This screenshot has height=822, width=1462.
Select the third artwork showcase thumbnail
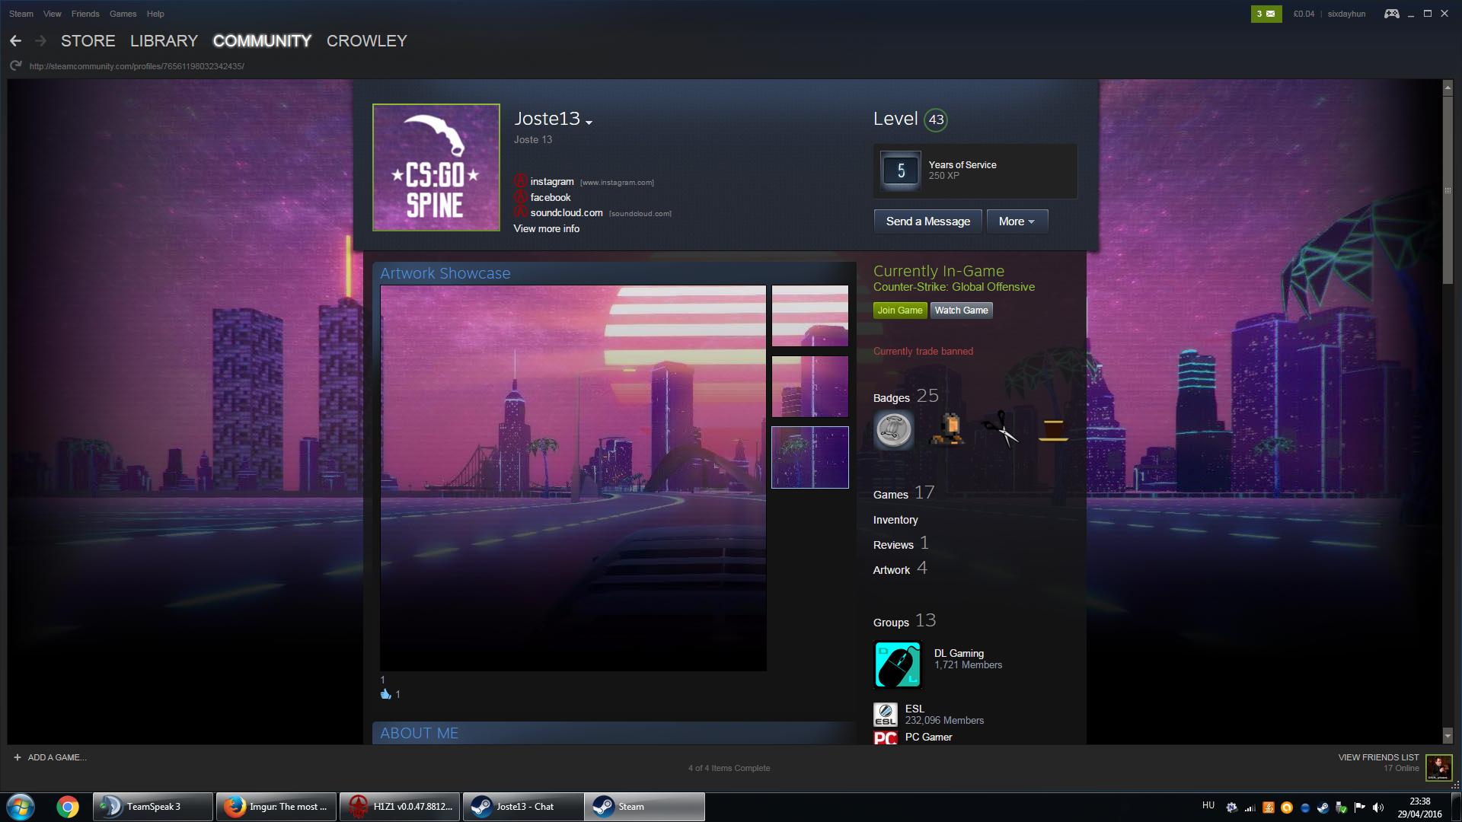point(809,457)
